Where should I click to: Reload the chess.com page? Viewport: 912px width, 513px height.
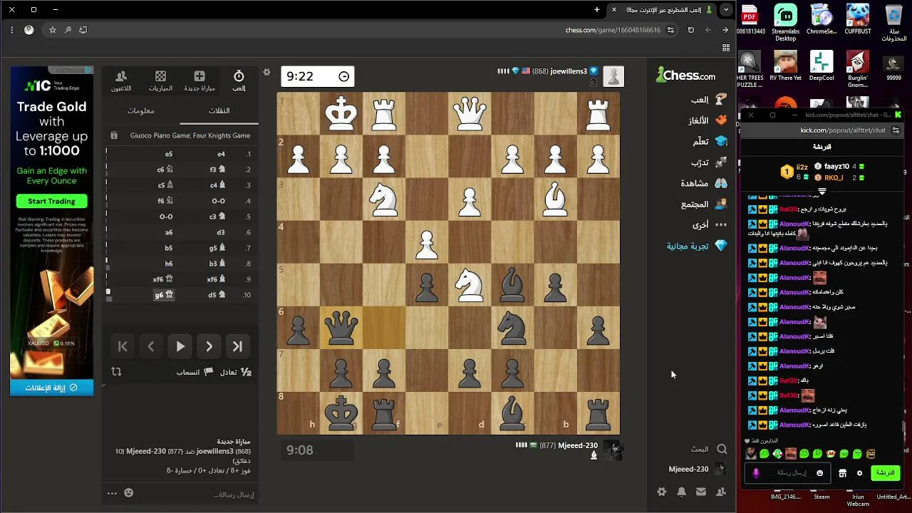pos(690,30)
